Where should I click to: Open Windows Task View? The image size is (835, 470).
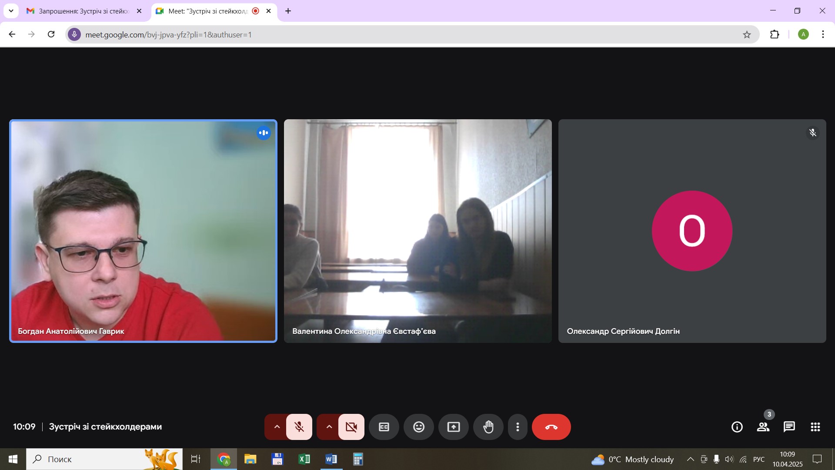pos(196,459)
